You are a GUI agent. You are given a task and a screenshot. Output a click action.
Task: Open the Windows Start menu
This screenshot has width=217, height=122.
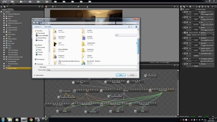pyautogui.click(x=3, y=120)
